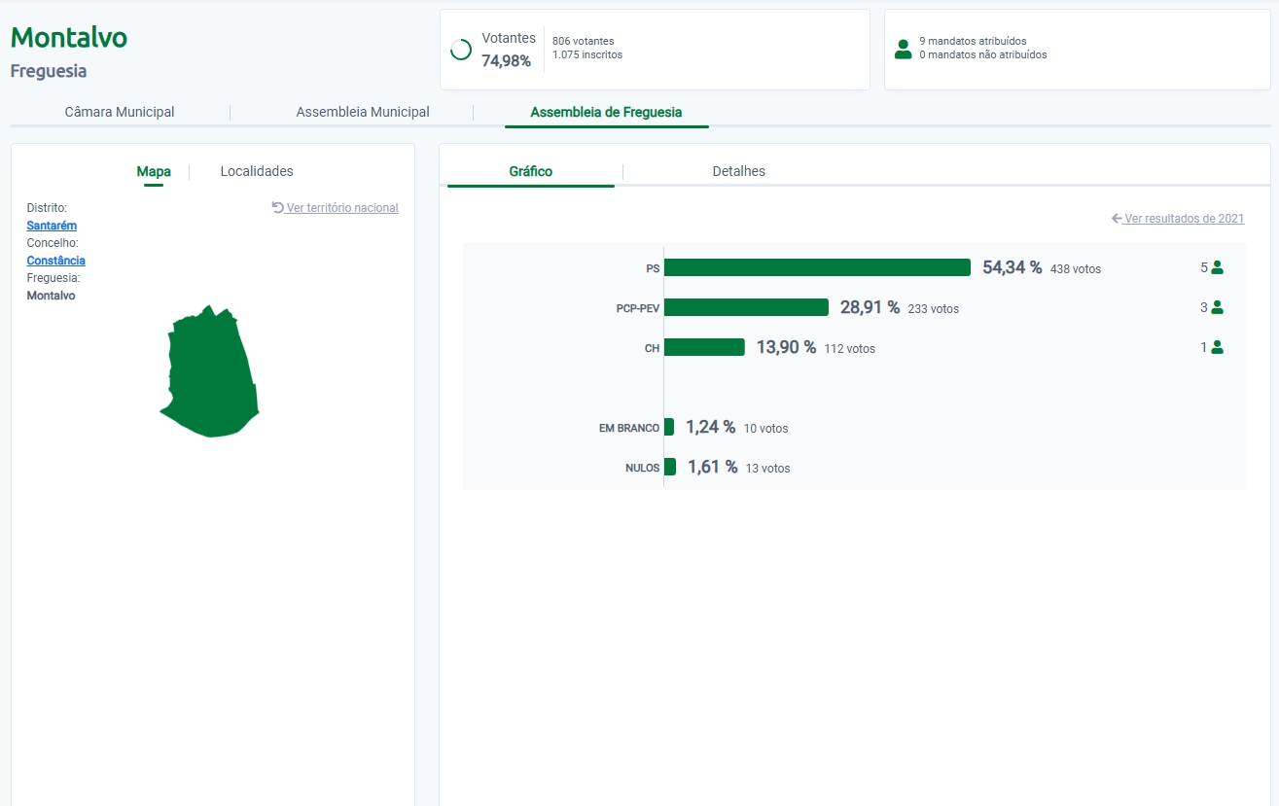The height and width of the screenshot is (806, 1279).
Task: Open the Câmara Municipal tab
Action: point(120,112)
